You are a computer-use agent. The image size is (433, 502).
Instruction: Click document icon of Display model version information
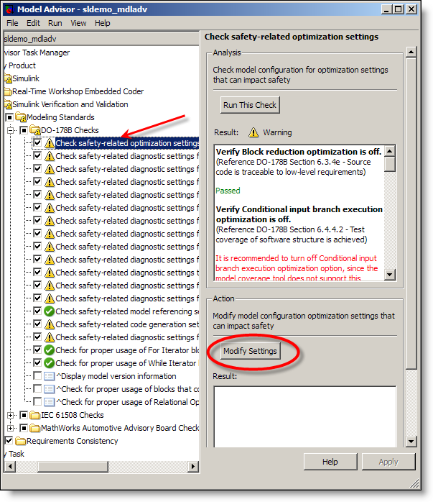(49, 376)
